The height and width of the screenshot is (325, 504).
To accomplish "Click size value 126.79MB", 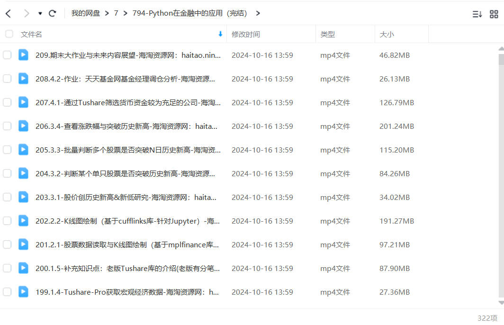I will [396, 103].
